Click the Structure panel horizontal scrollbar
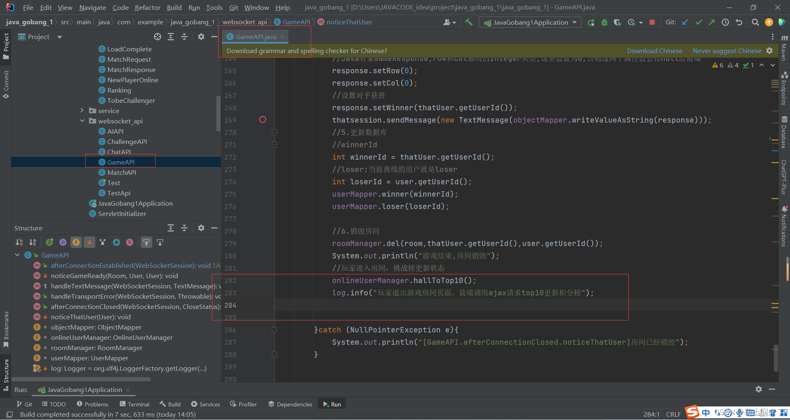This screenshot has width=790, height=420. (81, 379)
